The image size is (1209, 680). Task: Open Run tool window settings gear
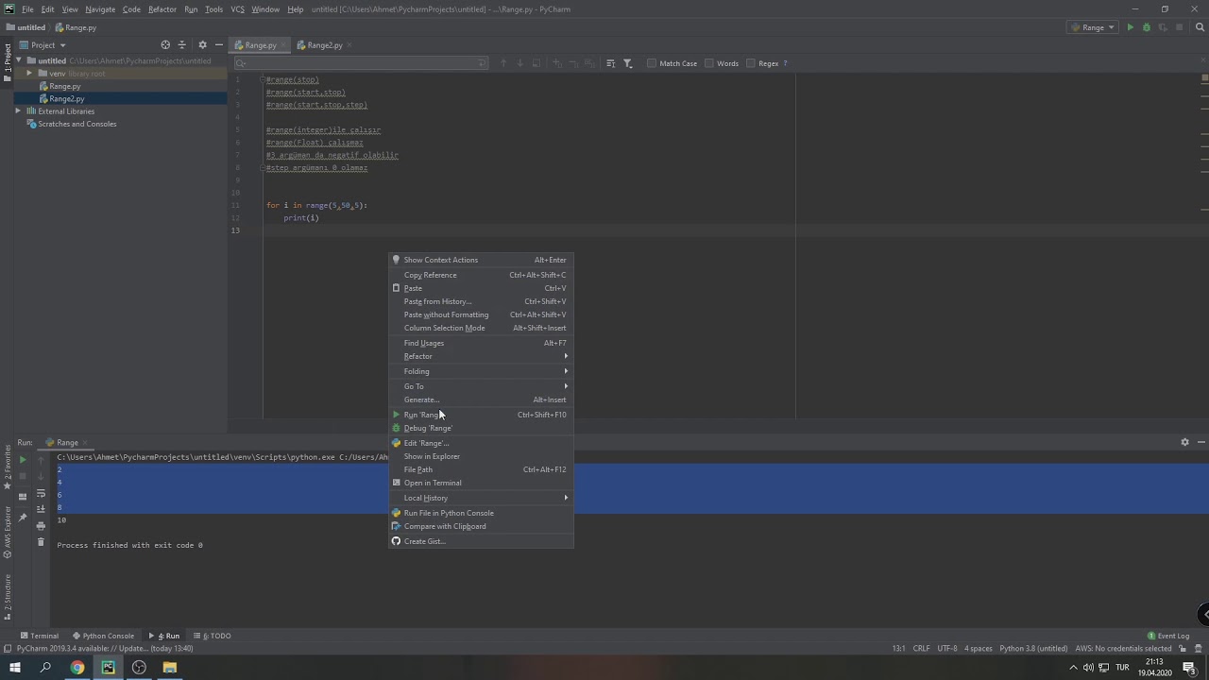point(1184,442)
